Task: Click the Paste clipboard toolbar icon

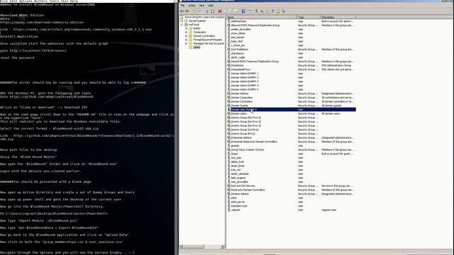Action: tap(213, 11)
